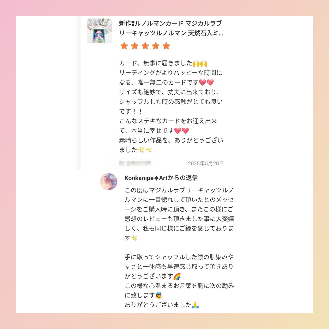This screenshot has height=329, width=329.
Task: Open the Lenormand card product thumbnail
Action: (x=100, y=31)
